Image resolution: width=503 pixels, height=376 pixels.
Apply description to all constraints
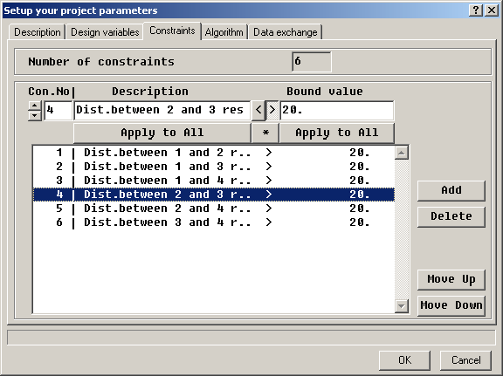click(x=162, y=133)
